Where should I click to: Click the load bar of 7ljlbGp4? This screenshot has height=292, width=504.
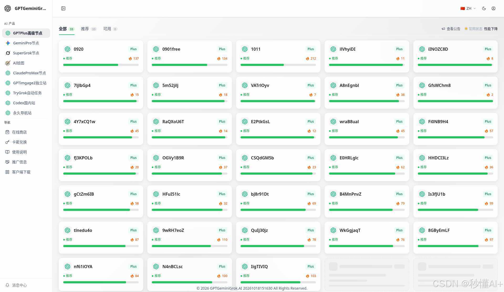(101, 101)
